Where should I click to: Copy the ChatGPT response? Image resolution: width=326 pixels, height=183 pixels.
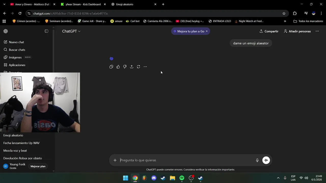coord(111,67)
